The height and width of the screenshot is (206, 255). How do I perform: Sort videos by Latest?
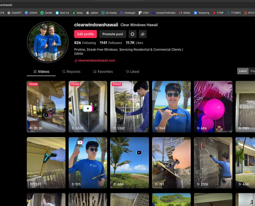point(243,71)
